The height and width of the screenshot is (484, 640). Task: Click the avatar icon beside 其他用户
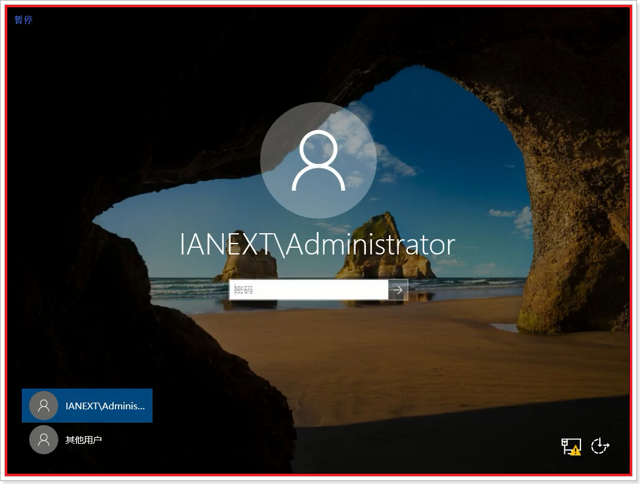point(44,440)
